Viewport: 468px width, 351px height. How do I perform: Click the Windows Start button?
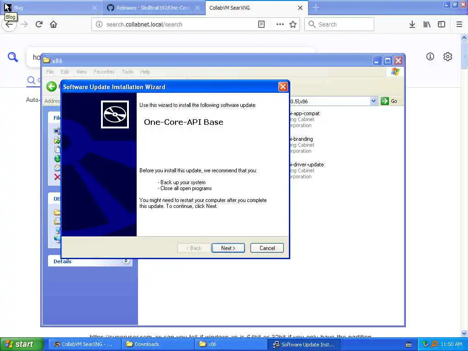pyautogui.click(x=21, y=344)
